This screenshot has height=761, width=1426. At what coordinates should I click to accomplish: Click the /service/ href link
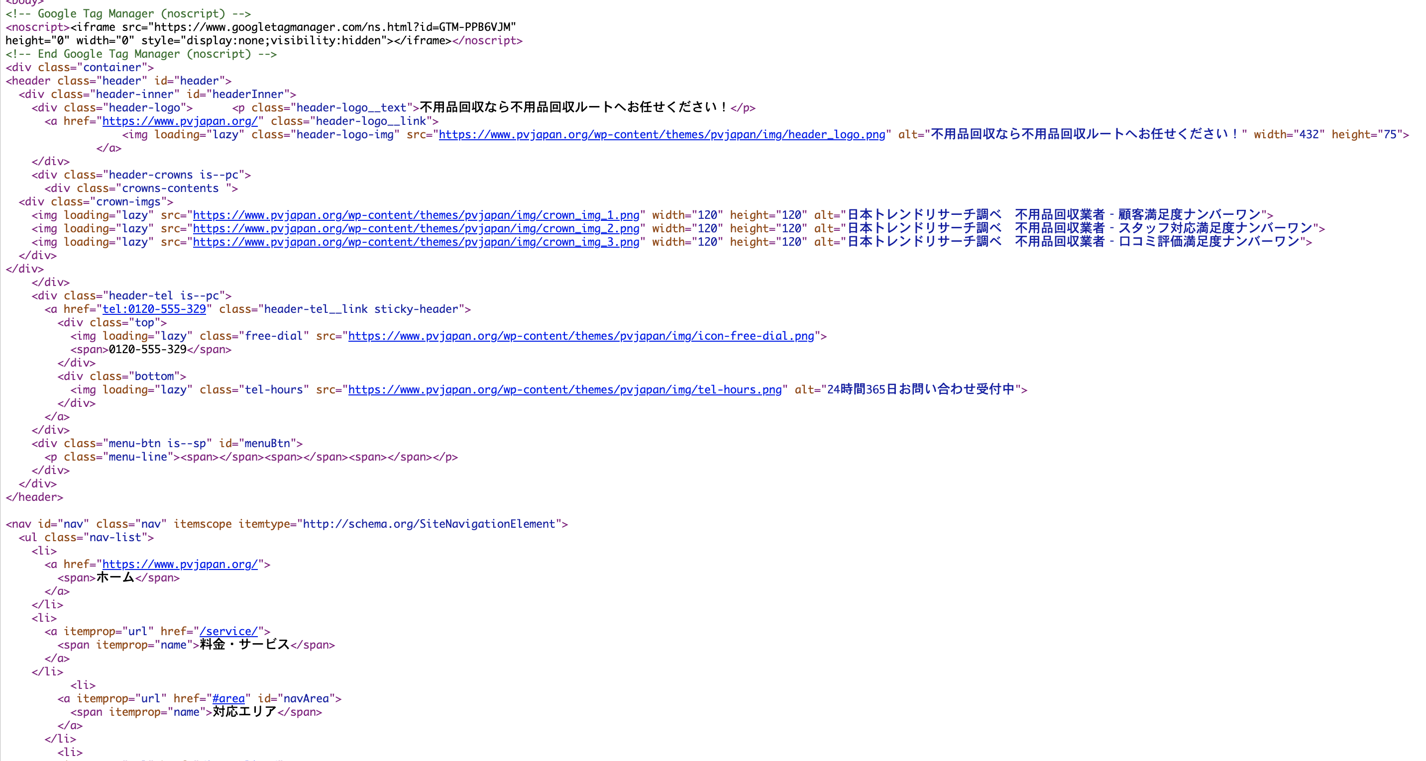228,631
